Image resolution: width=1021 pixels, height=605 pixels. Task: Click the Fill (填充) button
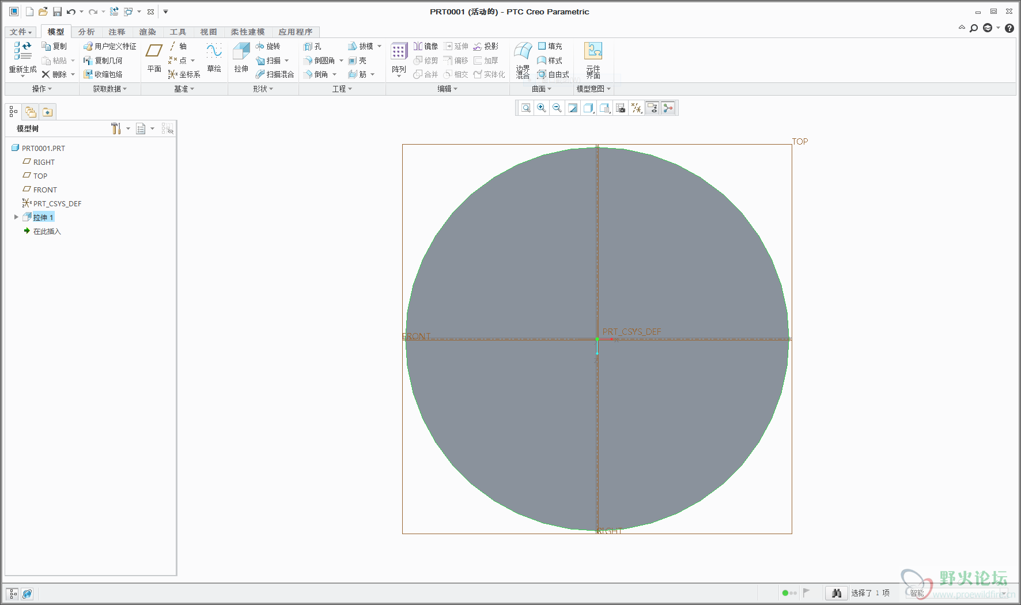[x=550, y=46]
